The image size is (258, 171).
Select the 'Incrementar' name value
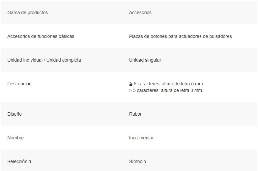(141, 138)
